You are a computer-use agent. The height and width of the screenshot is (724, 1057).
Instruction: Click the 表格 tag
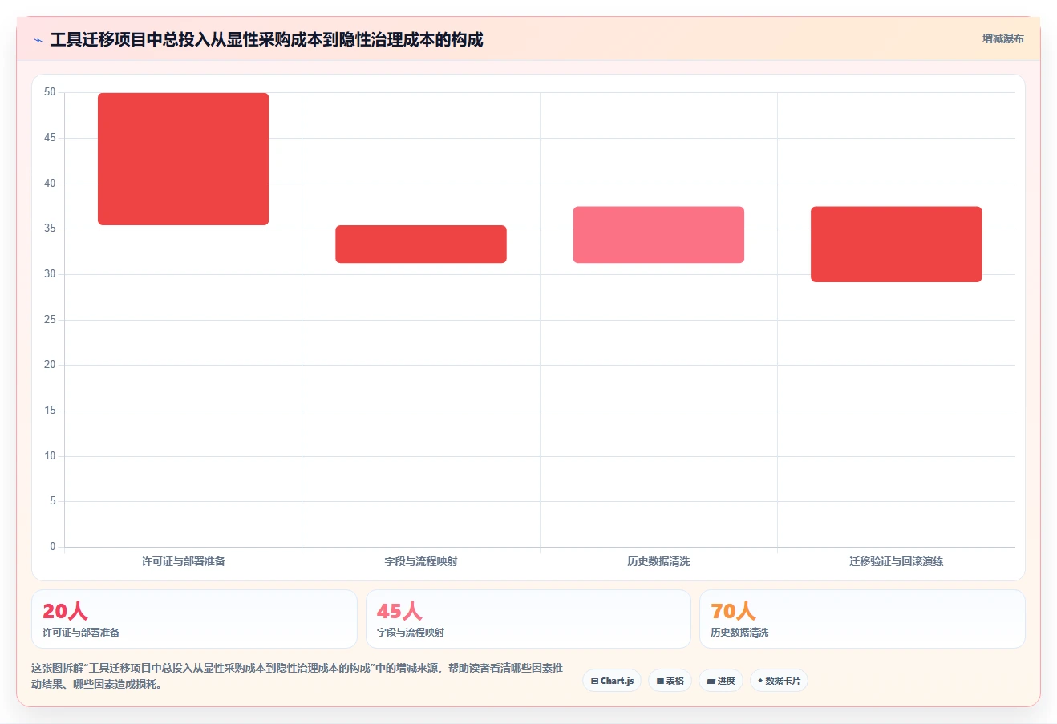[670, 681]
